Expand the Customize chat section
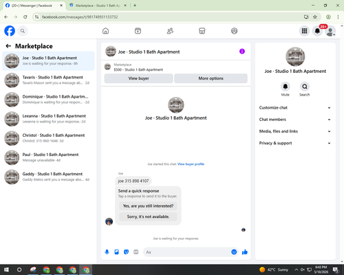344x275 pixels. 295,108
